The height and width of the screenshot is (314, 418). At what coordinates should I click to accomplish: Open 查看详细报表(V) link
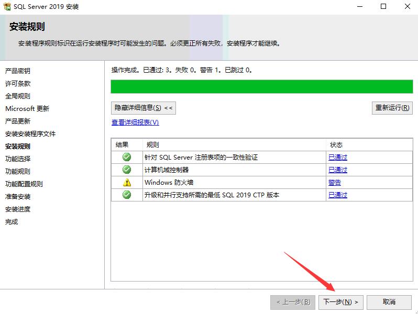pyautogui.click(x=135, y=122)
